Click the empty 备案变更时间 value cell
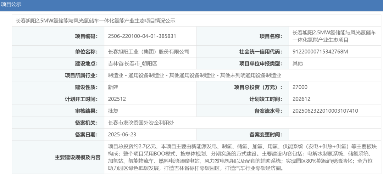This screenshot has height=175, width=383. [333, 135]
